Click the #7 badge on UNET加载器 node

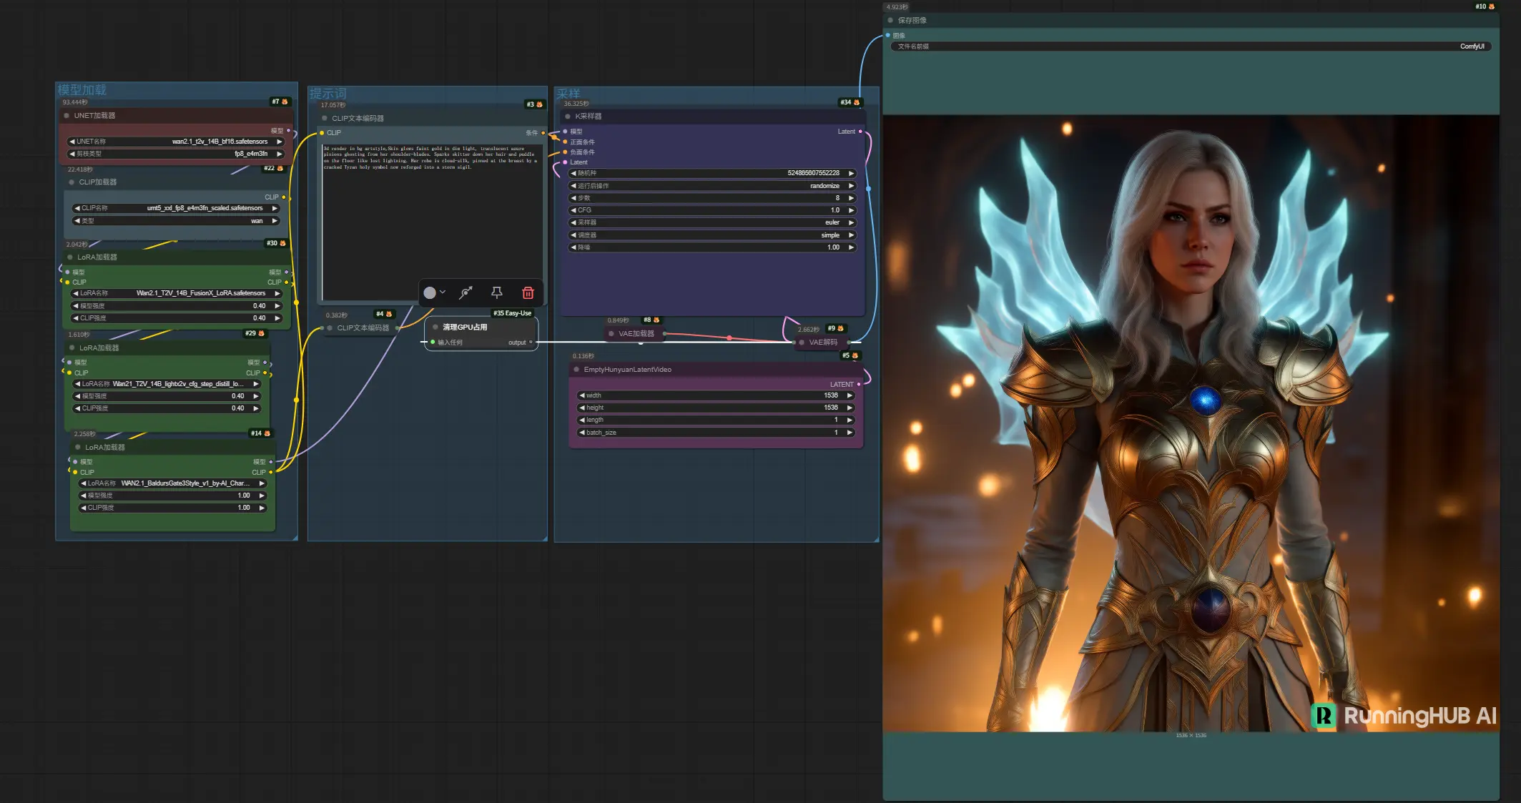coord(280,102)
